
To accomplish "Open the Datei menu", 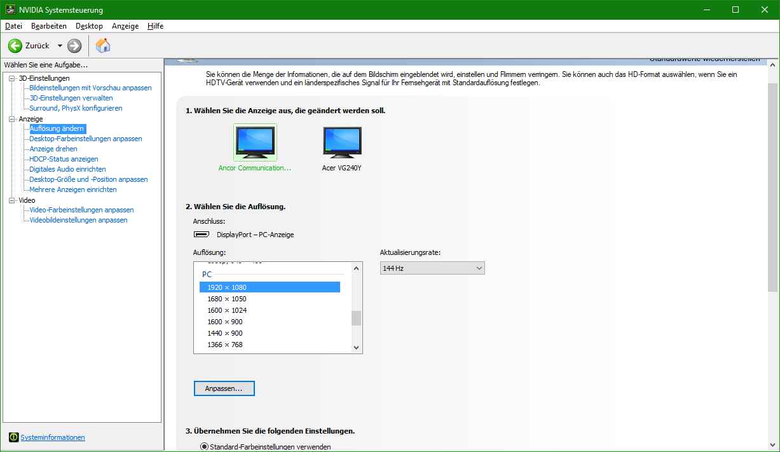I will [13, 26].
